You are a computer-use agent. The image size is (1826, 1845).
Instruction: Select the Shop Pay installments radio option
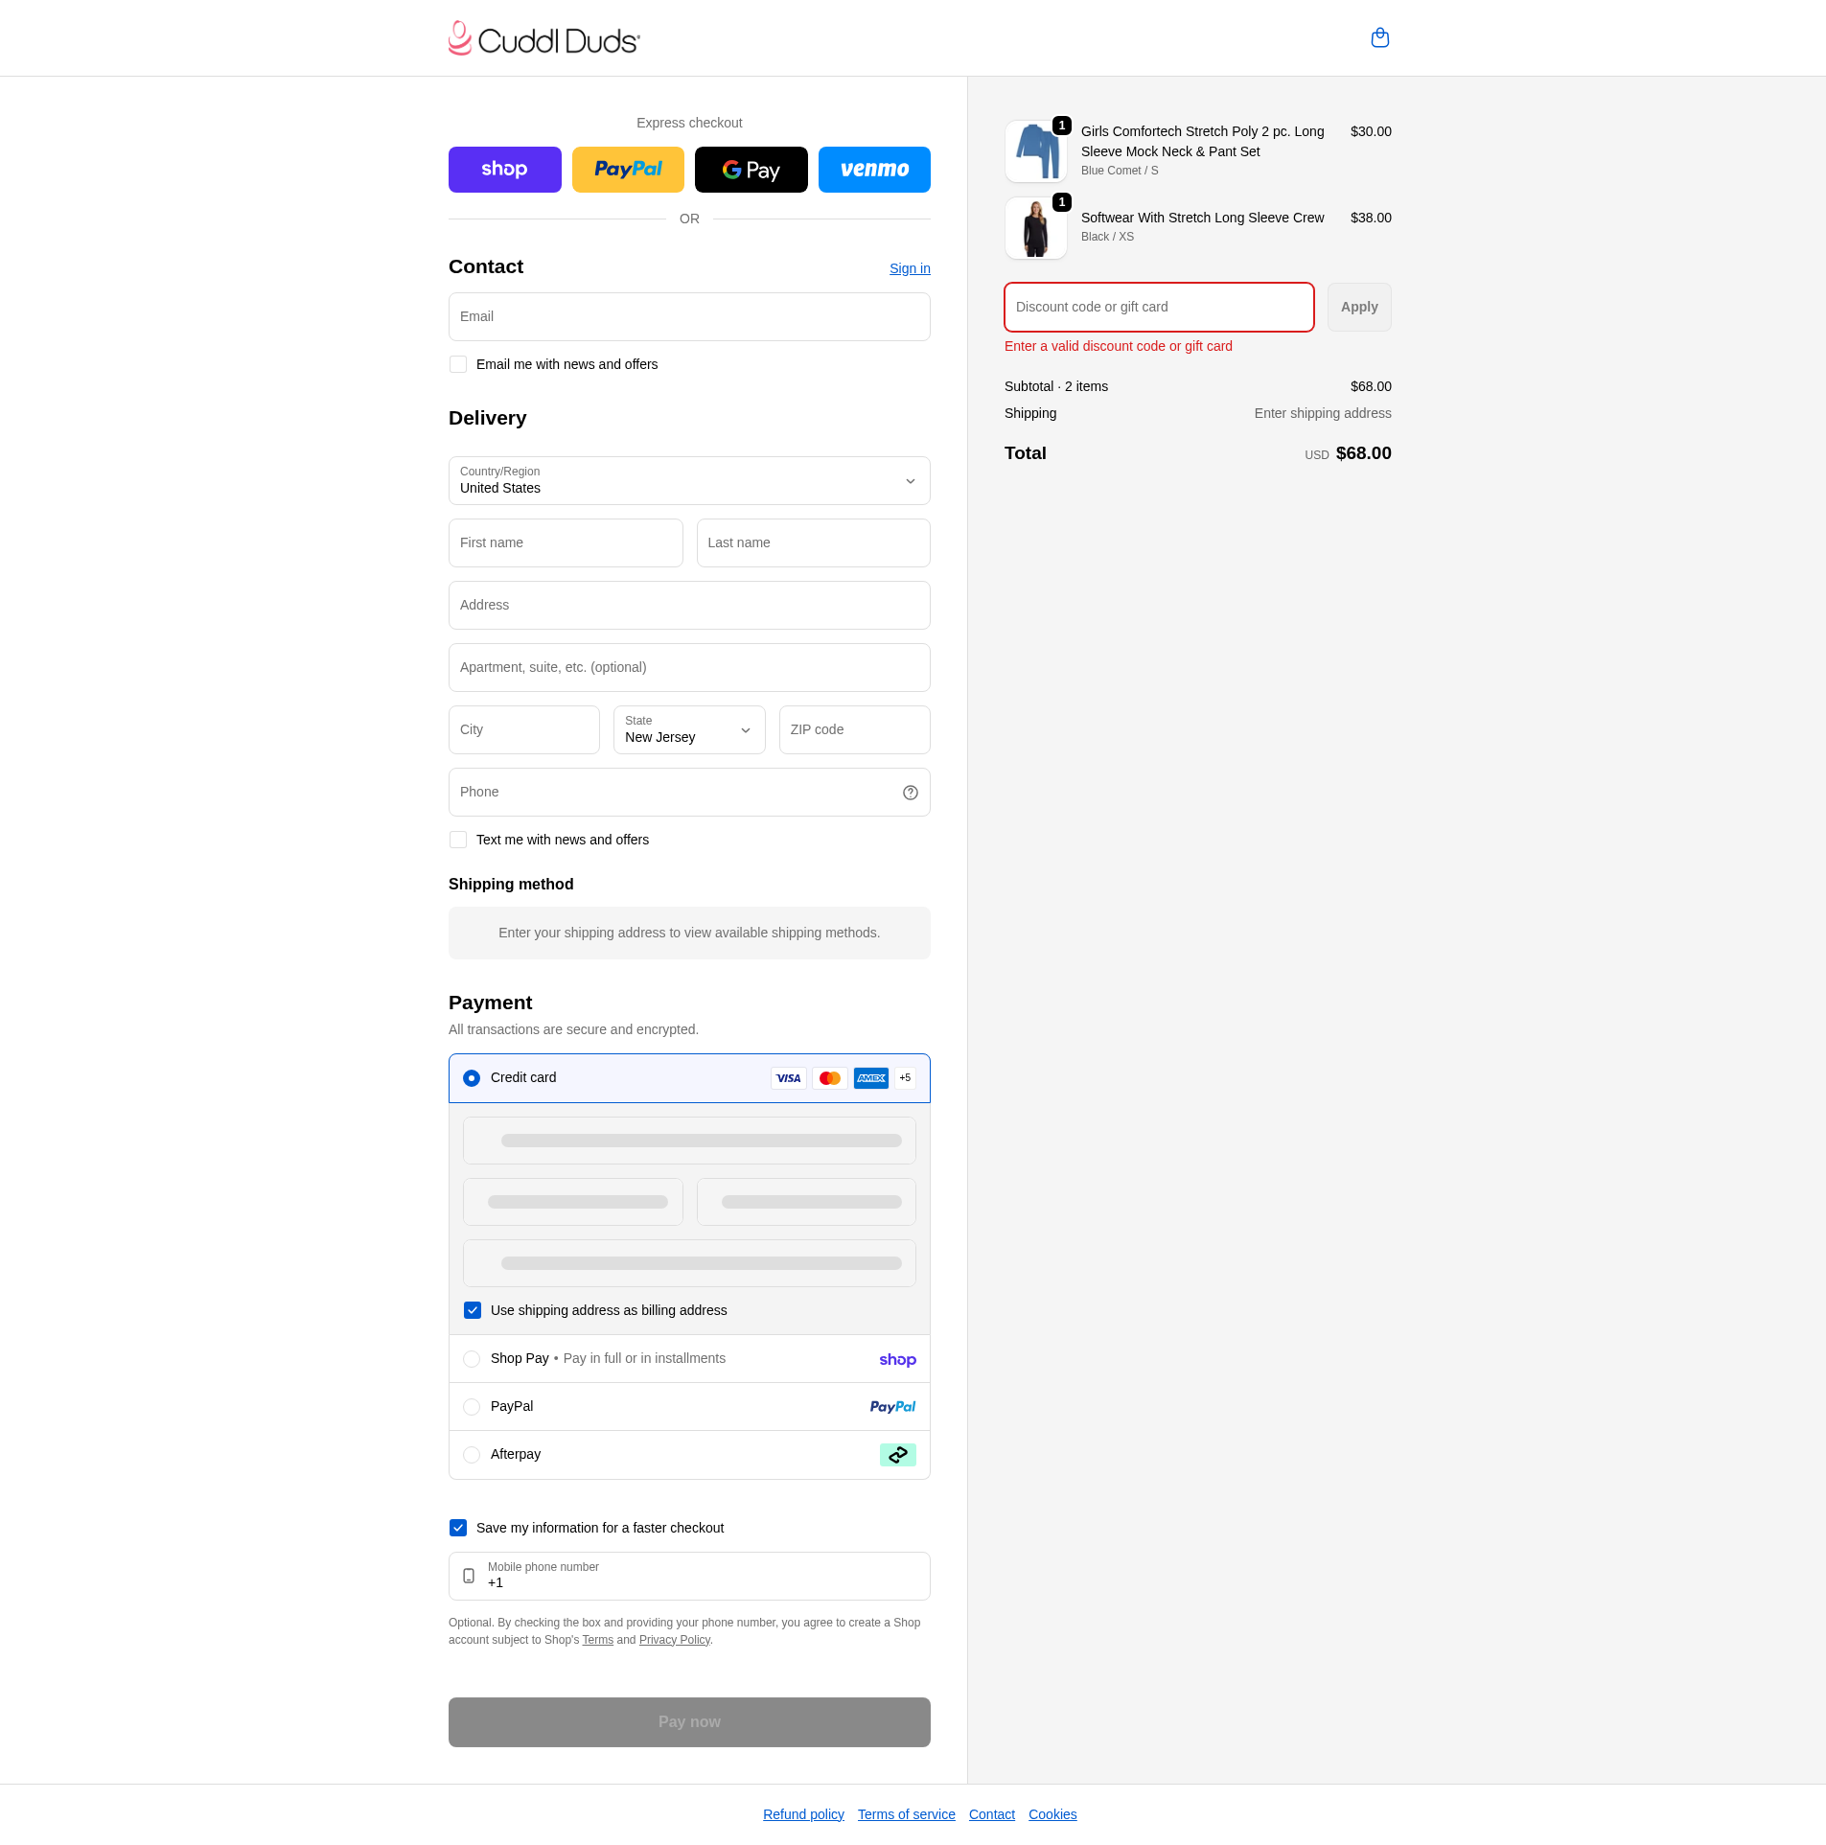click(472, 1359)
